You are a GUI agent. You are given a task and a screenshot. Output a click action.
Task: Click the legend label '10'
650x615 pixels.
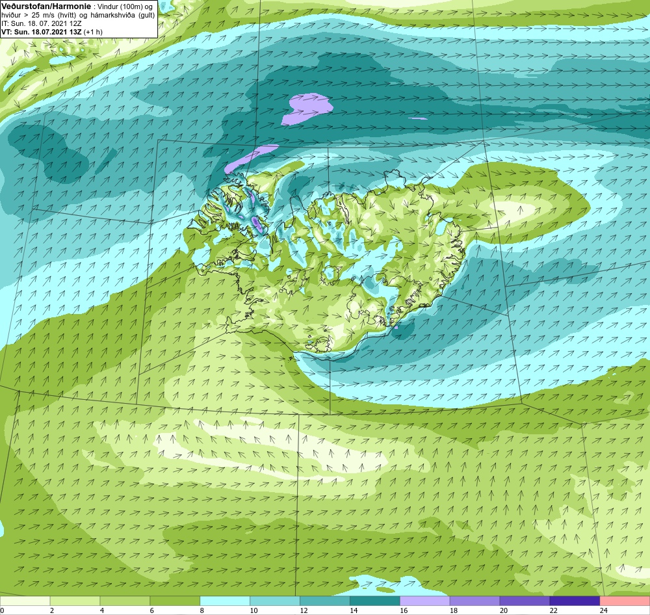pos(253,610)
